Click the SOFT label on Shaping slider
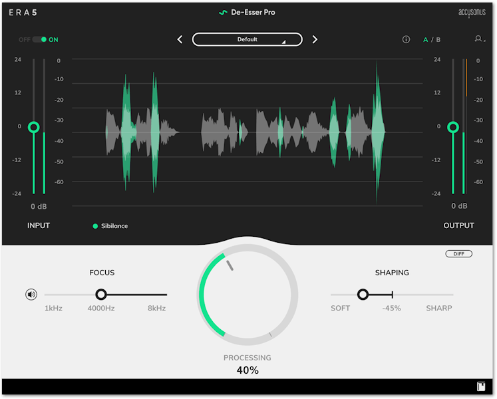The height and width of the screenshot is (399, 497). (341, 308)
